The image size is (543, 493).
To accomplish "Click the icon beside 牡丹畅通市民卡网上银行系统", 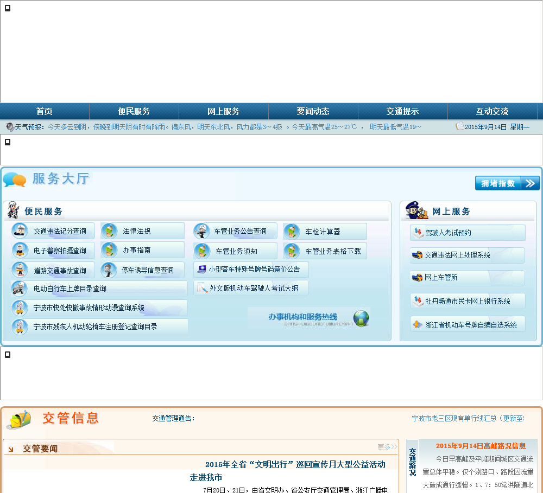I will pyautogui.click(x=418, y=301).
